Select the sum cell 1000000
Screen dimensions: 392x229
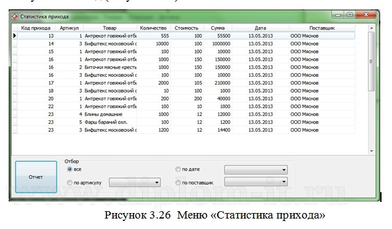click(x=218, y=44)
